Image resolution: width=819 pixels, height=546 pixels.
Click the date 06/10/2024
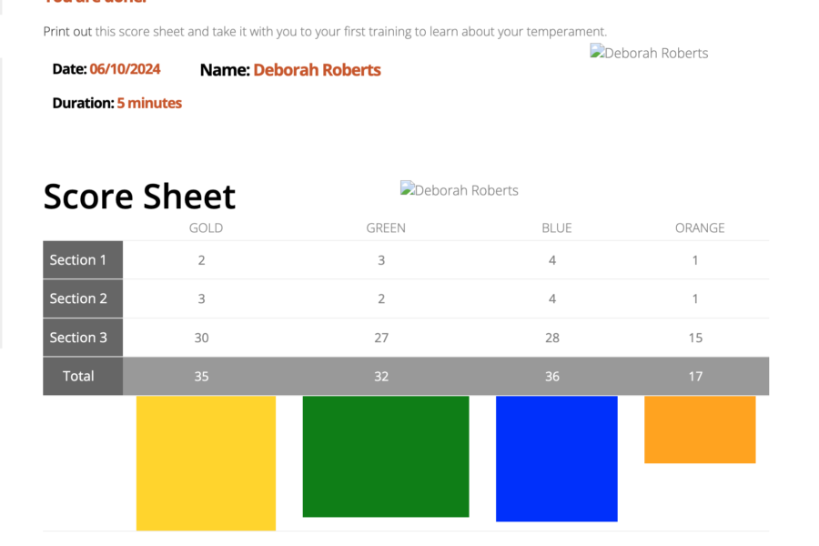point(125,69)
